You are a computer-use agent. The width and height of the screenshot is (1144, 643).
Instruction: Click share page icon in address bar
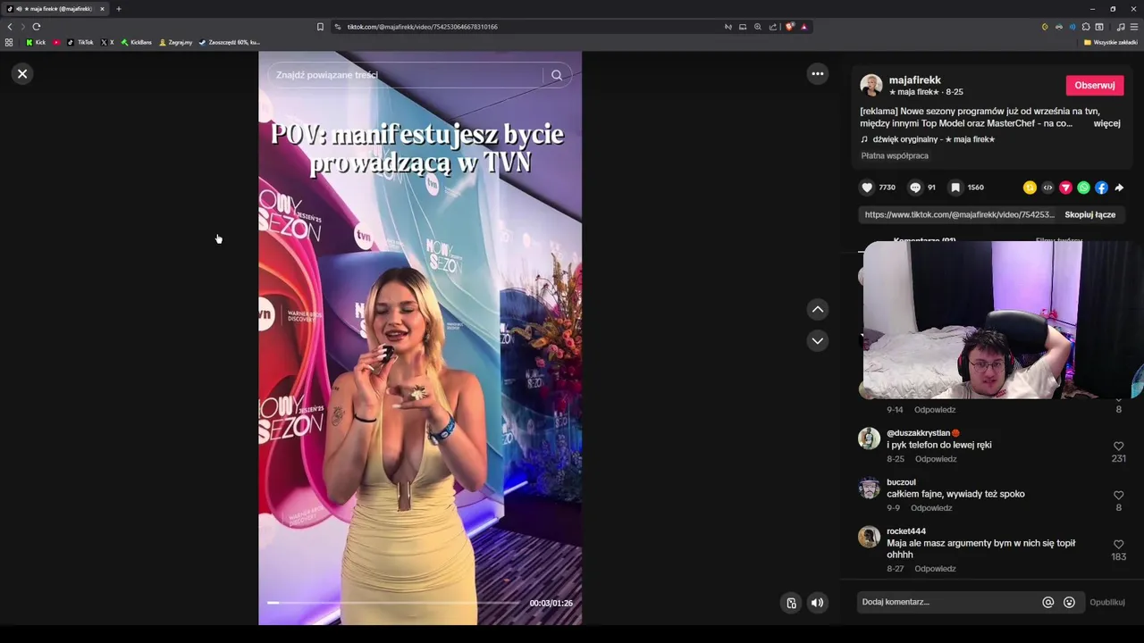point(773,27)
